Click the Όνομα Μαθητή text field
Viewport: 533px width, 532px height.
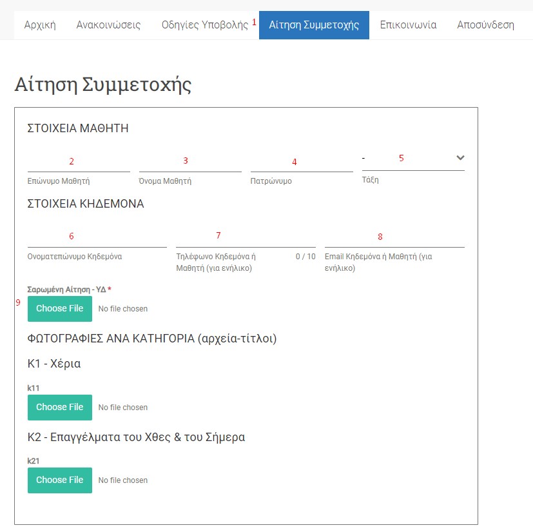(x=190, y=162)
